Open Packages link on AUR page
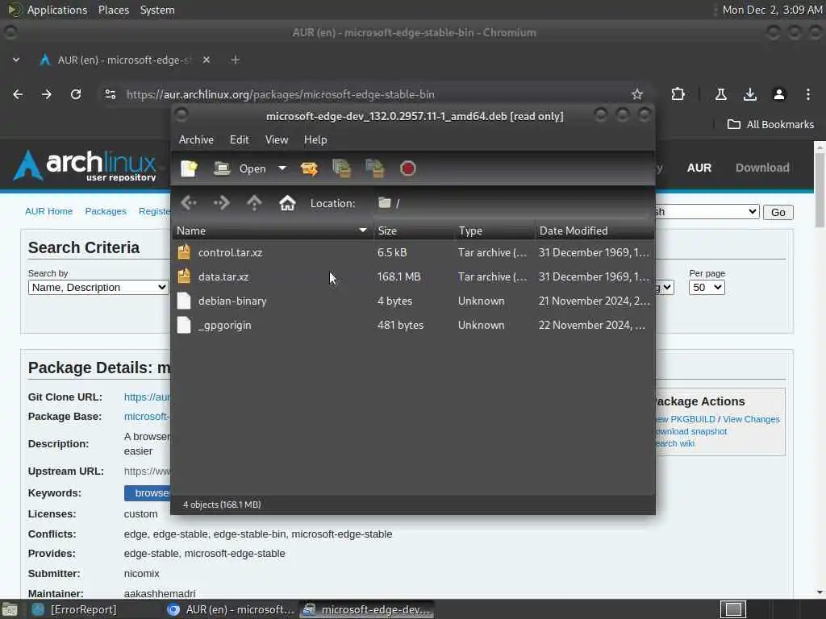The image size is (826, 619). point(106,211)
